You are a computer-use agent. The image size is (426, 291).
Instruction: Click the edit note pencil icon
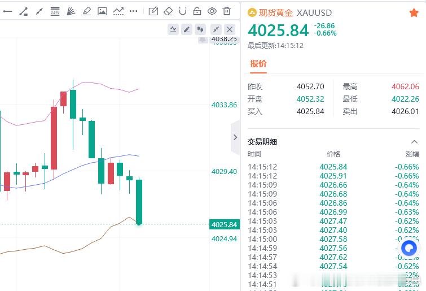pyautogui.click(x=153, y=11)
